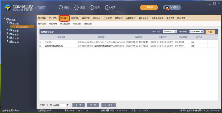The height and width of the screenshot is (113, 222).
Task: Open the 常规设置 tab
Action: [x=170, y=18]
